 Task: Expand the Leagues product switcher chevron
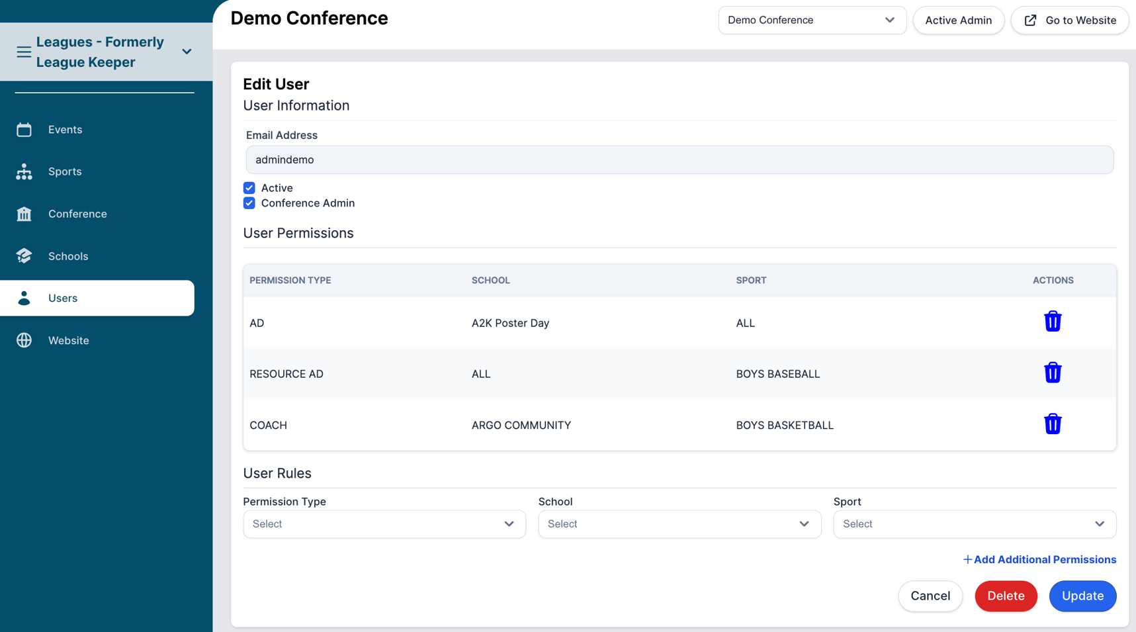point(187,52)
